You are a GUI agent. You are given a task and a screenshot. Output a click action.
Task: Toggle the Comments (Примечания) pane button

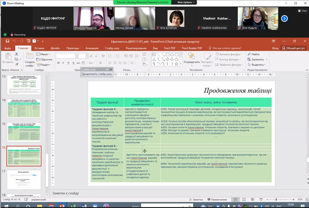point(217,200)
